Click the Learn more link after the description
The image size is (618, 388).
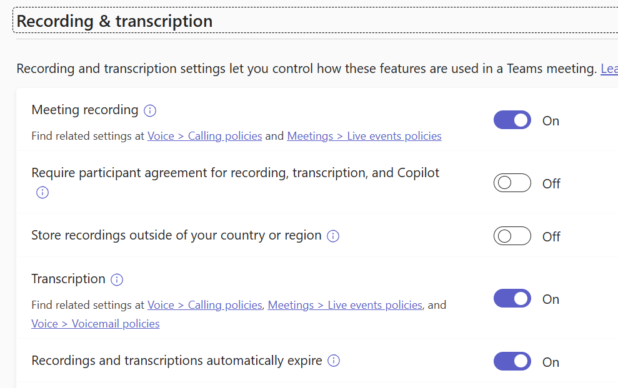coord(609,69)
